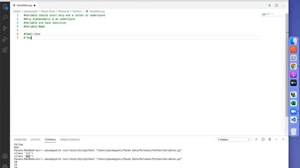
Task: Click line number 5 in the gutter
Action: click(x=17, y=30)
